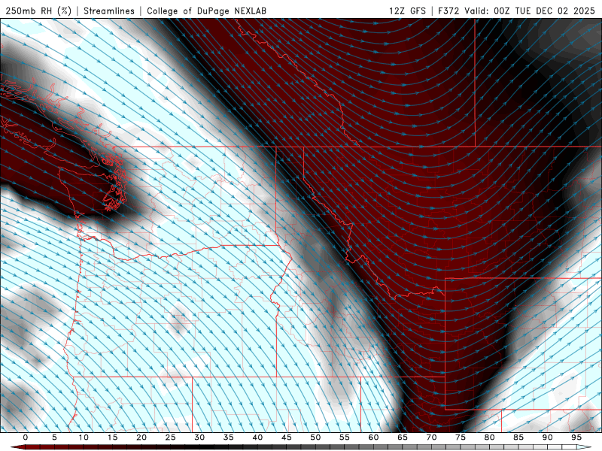Click the '30' value on color scale
The image size is (602, 451).
coord(199,437)
